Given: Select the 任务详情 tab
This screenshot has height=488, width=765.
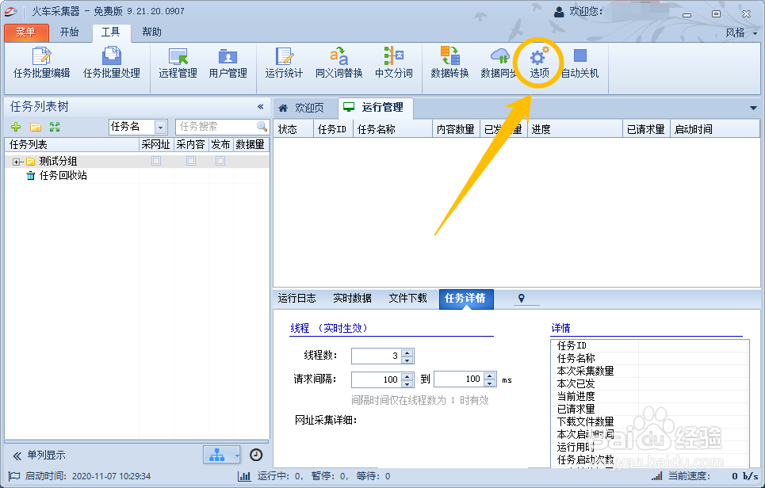Looking at the screenshot, I should click(x=465, y=299).
